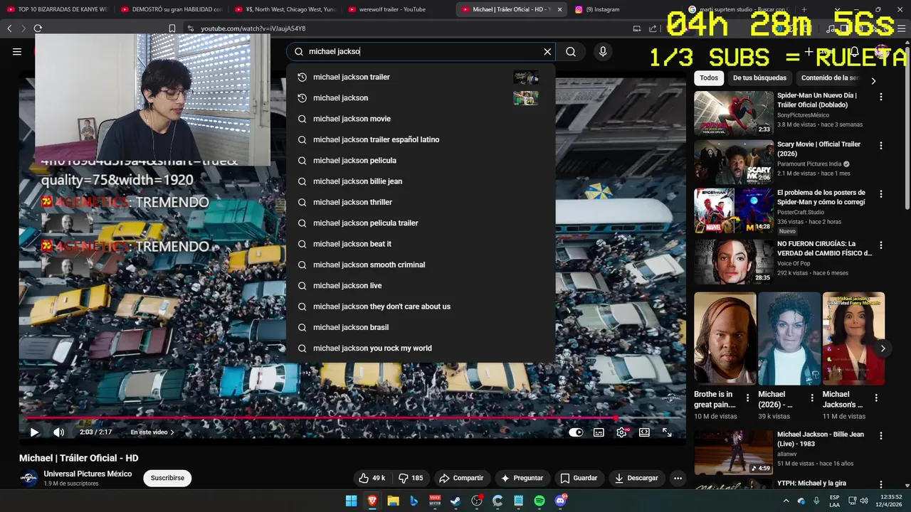Viewport: 911px width, 512px height.
Task: Open options for 'NO FUERON CIRUGÍAS' video
Action: click(x=881, y=245)
